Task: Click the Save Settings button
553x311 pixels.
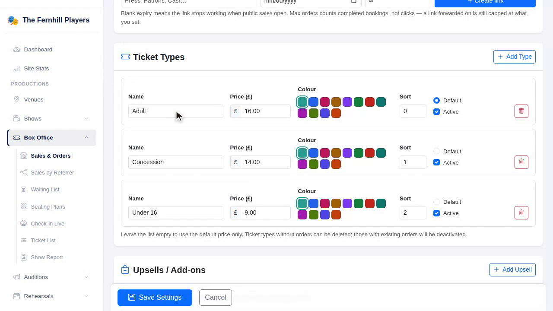Action: click(x=155, y=298)
